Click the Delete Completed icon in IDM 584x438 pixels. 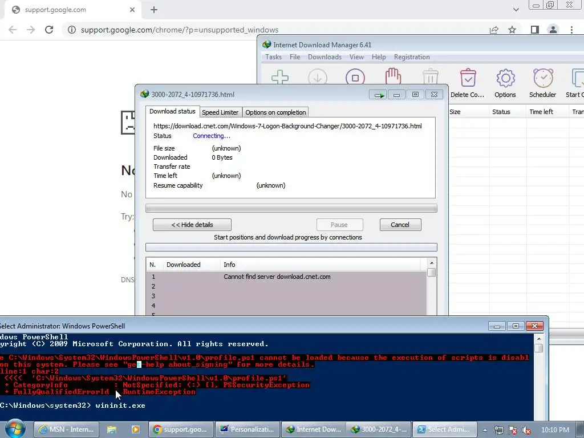[x=468, y=78]
